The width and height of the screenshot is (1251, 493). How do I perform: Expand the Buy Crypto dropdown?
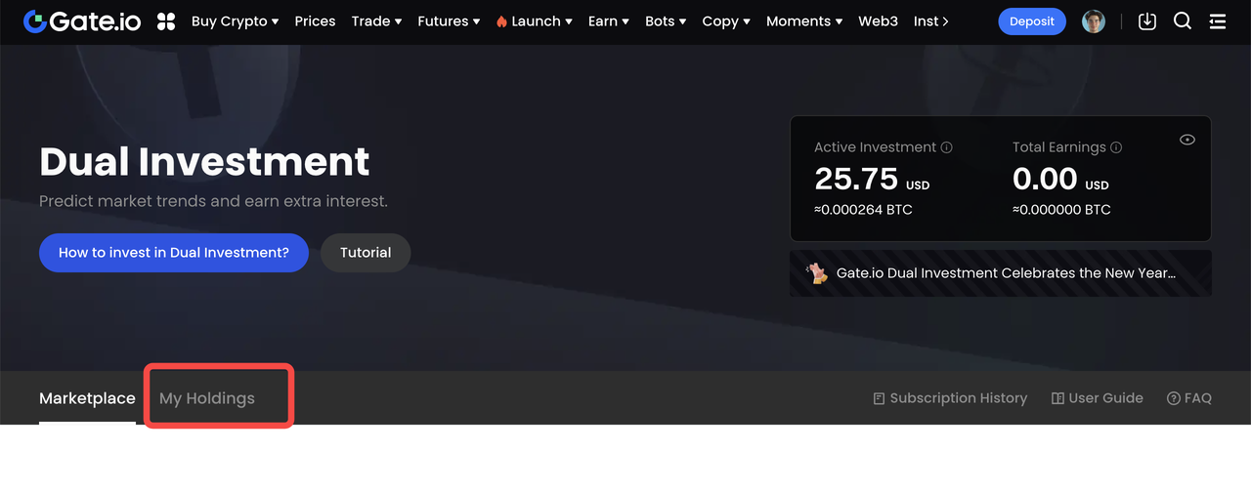point(235,21)
